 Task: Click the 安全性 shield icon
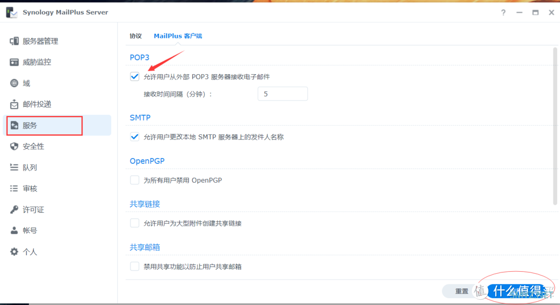click(x=15, y=146)
